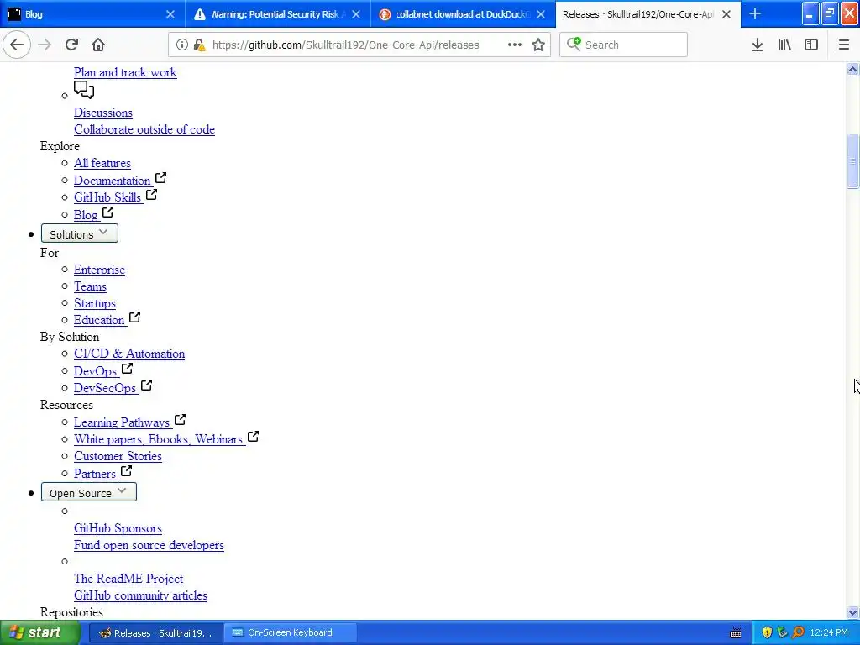This screenshot has width=860, height=645.
Task: Open the downloads panel
Action: point(758,45)
